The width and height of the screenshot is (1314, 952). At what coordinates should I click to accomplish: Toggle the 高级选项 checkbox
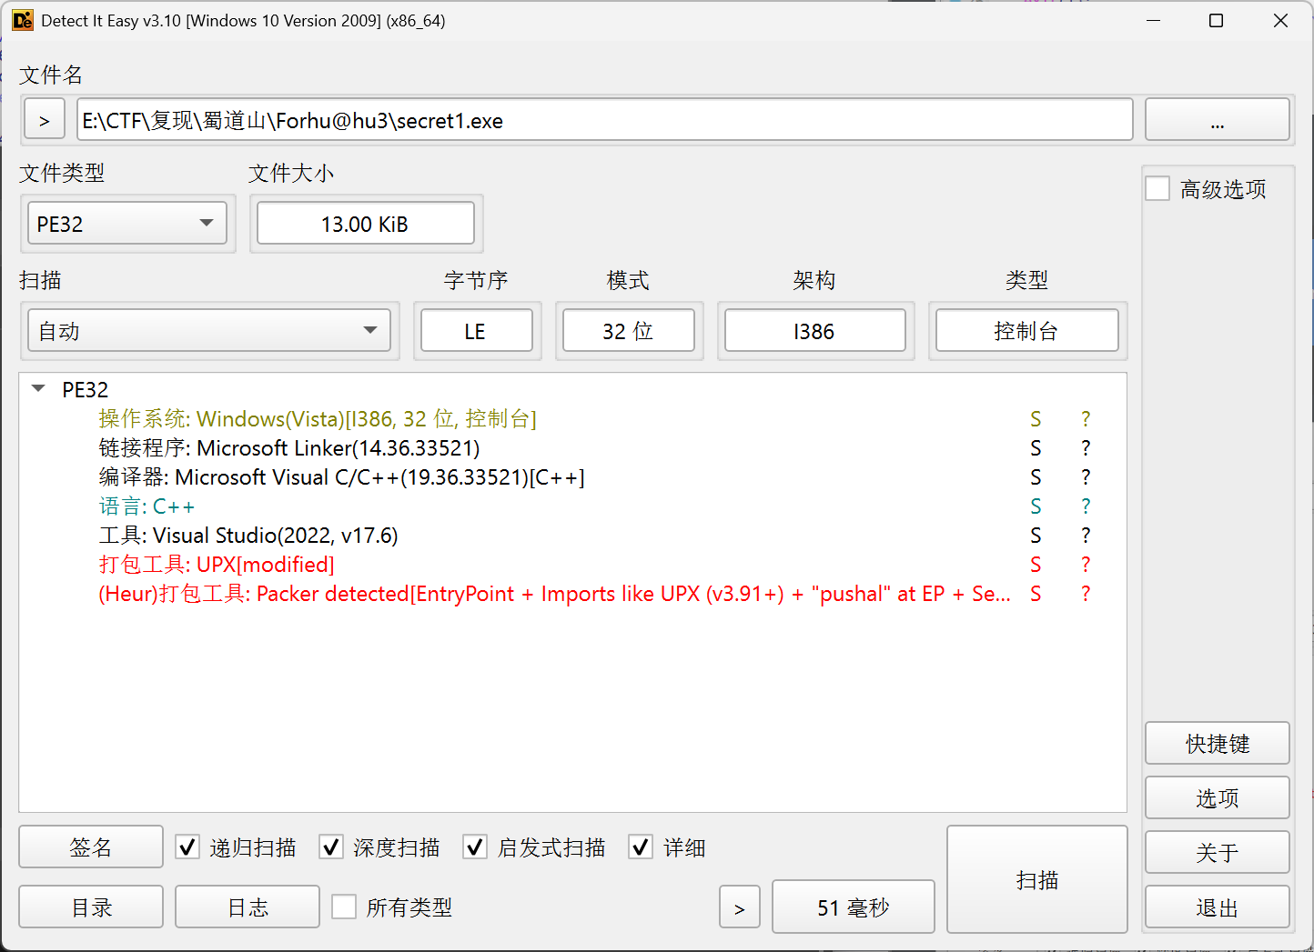pos(1157,189)
